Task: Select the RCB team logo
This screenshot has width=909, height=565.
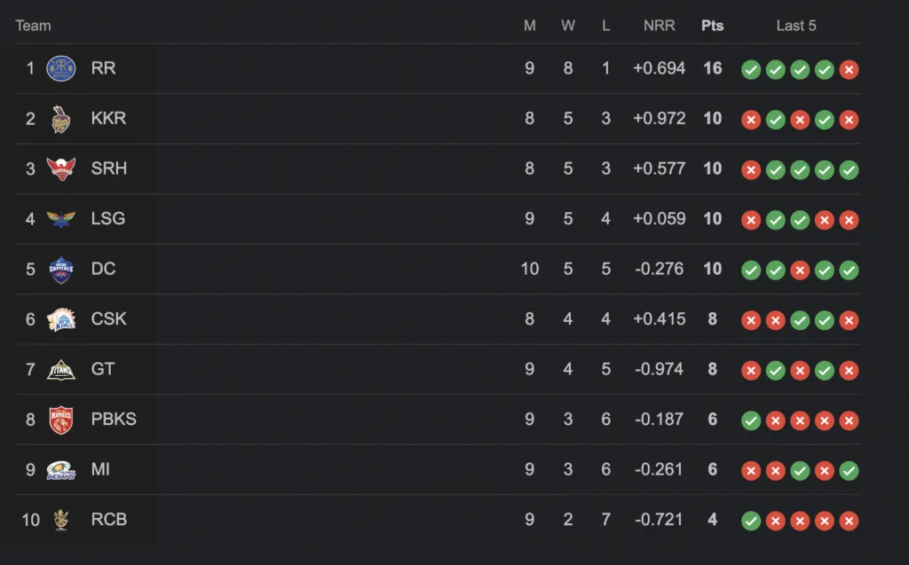Action: point(61,520)
